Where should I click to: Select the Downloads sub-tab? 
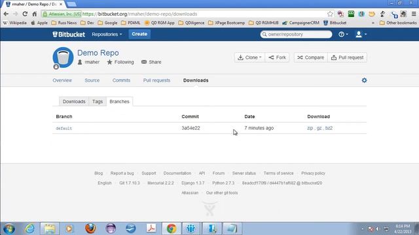coord(74,102)
